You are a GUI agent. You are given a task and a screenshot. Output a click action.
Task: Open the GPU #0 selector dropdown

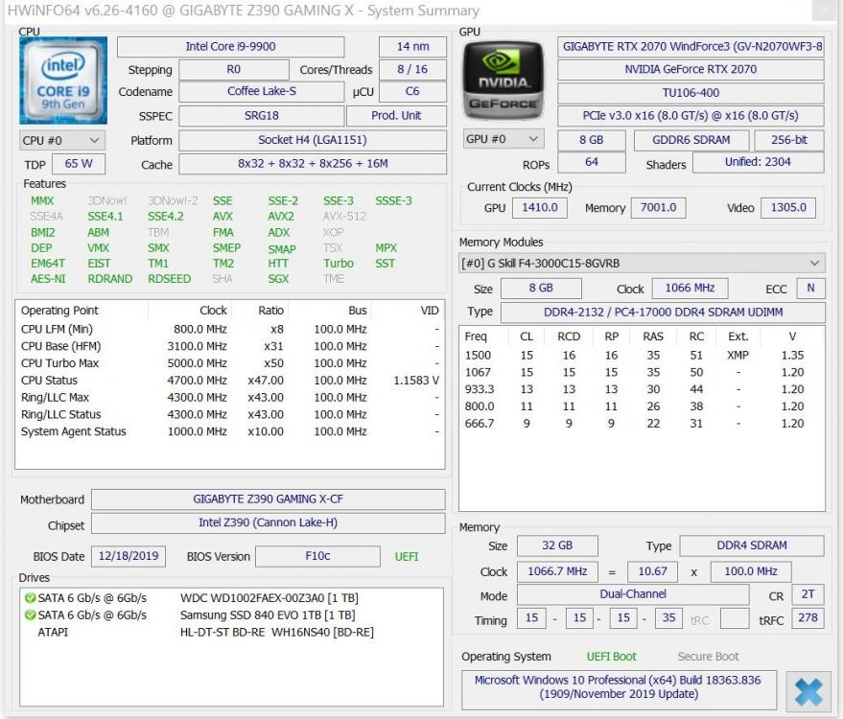(x=503, y=139)
